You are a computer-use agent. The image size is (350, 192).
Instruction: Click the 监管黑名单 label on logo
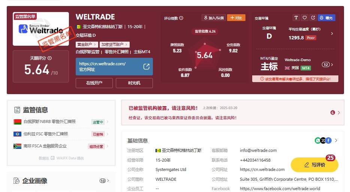click(x=25, y=16)
